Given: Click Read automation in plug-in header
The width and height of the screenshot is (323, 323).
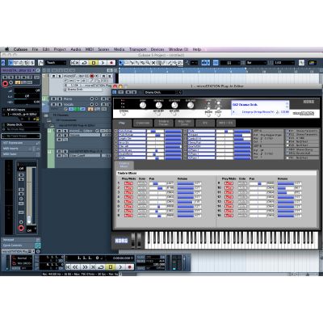Looking at the screenshot, I should coord(128,92).
